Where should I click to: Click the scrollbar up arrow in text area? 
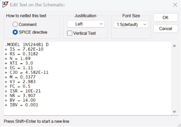point(174,46)
